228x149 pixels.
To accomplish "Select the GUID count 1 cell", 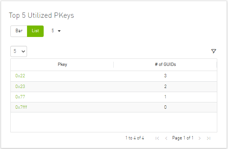I will point(165,97).
